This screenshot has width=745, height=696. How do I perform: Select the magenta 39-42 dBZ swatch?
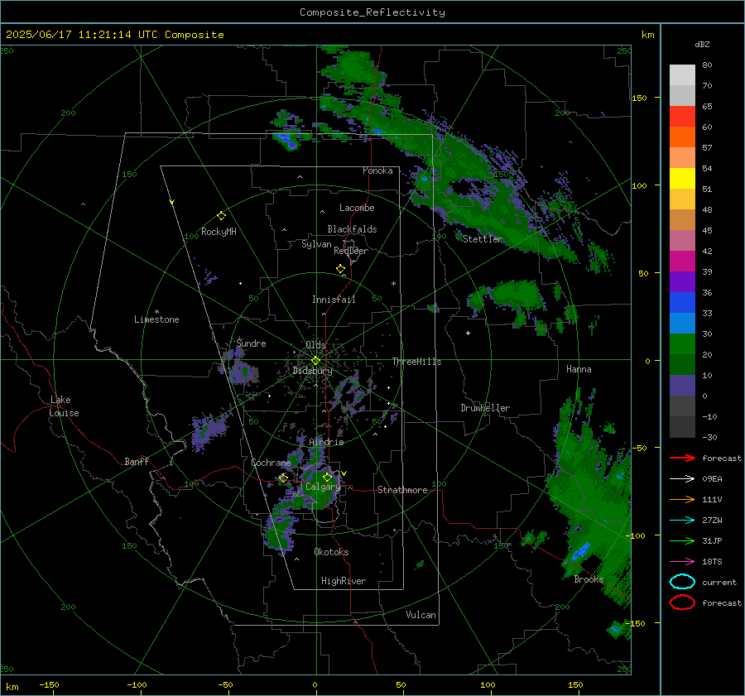click(682, 262)
